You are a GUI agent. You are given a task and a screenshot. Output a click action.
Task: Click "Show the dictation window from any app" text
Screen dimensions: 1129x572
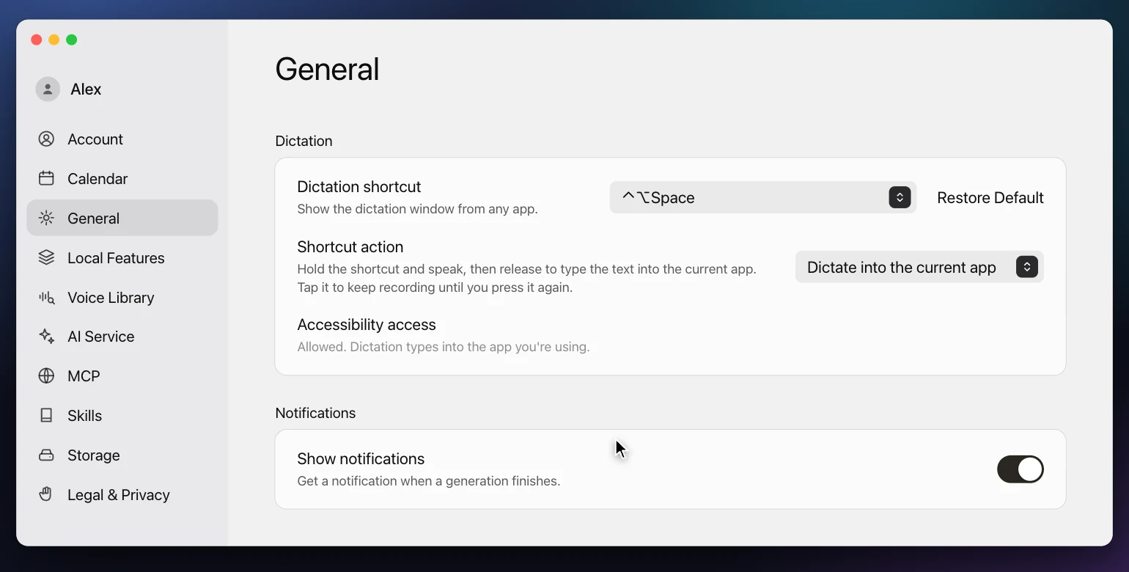418,210
